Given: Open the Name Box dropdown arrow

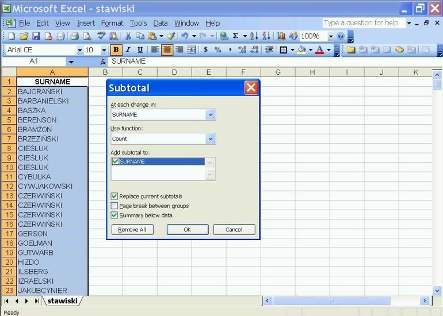Looking at the screenshot, I should 71,61.
